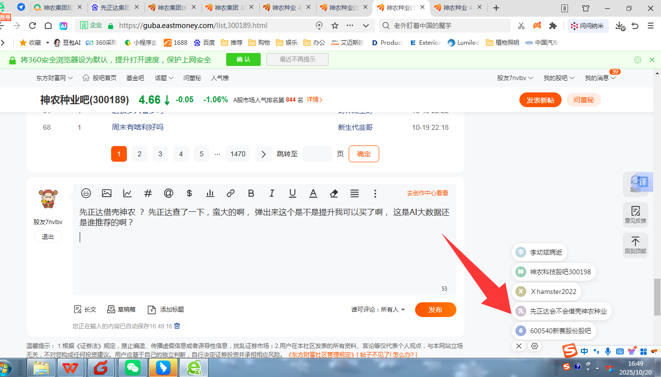Open the 意见反馈 feedback button
This screenshot has width=661, height=377.
(x=635, y=215)
